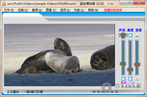The image size is (147, 97).
Task: Click the 静音 mute label
Action: pos(124,82)
